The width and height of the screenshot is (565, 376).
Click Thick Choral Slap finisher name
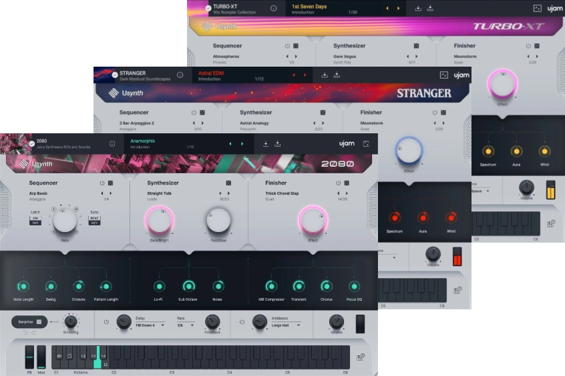282,193
